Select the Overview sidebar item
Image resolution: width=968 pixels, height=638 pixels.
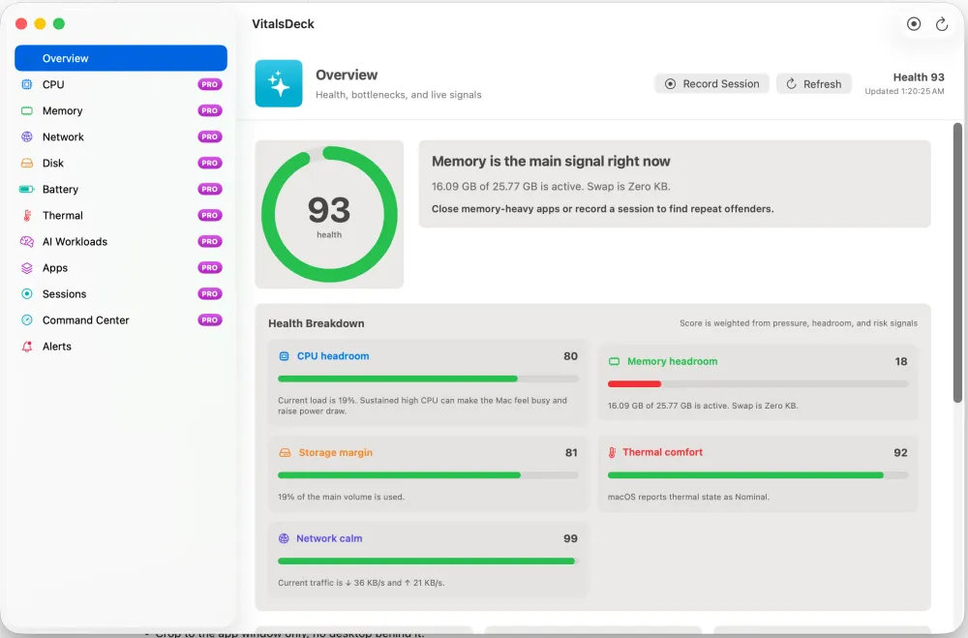tap(121, 58)
